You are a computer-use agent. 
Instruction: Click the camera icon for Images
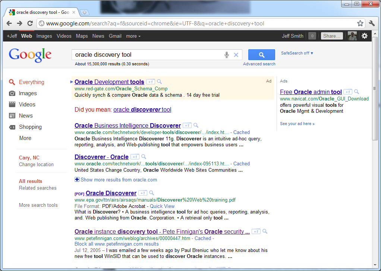tap(12, 93)
